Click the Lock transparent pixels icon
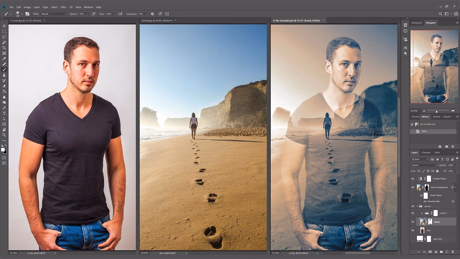Image resolution: width=460 pixels, height=259 pixels. 418,171
